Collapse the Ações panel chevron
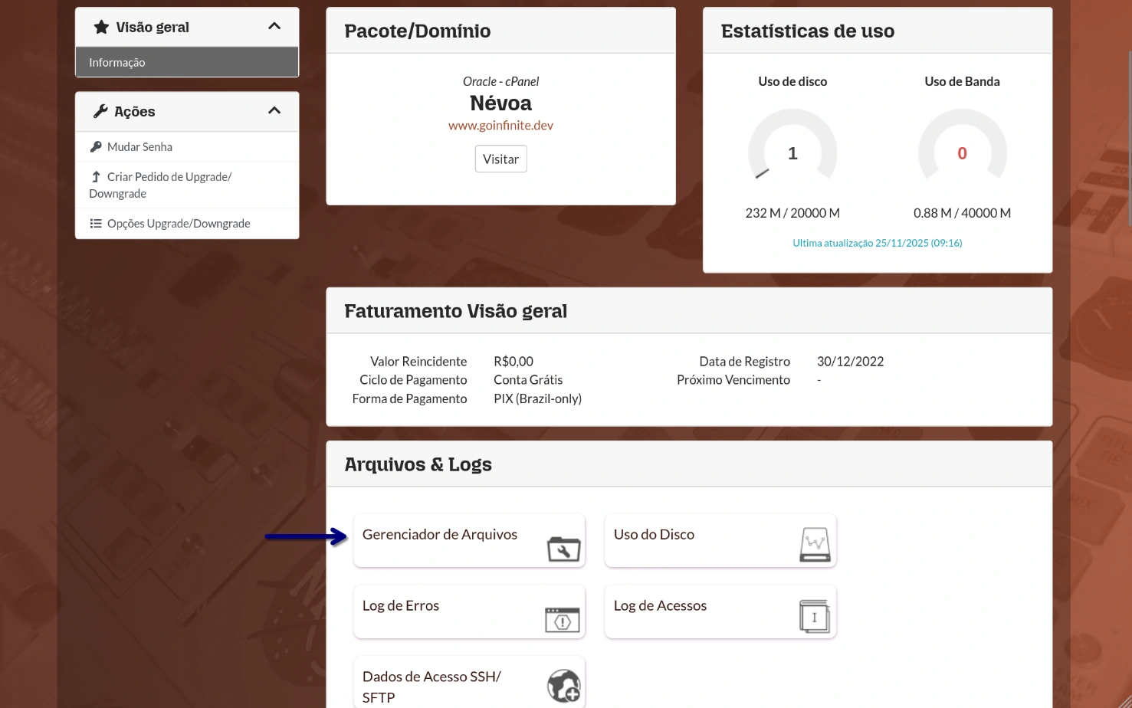Viewport: 1132px width, 708px height. [x=274, y=111]
